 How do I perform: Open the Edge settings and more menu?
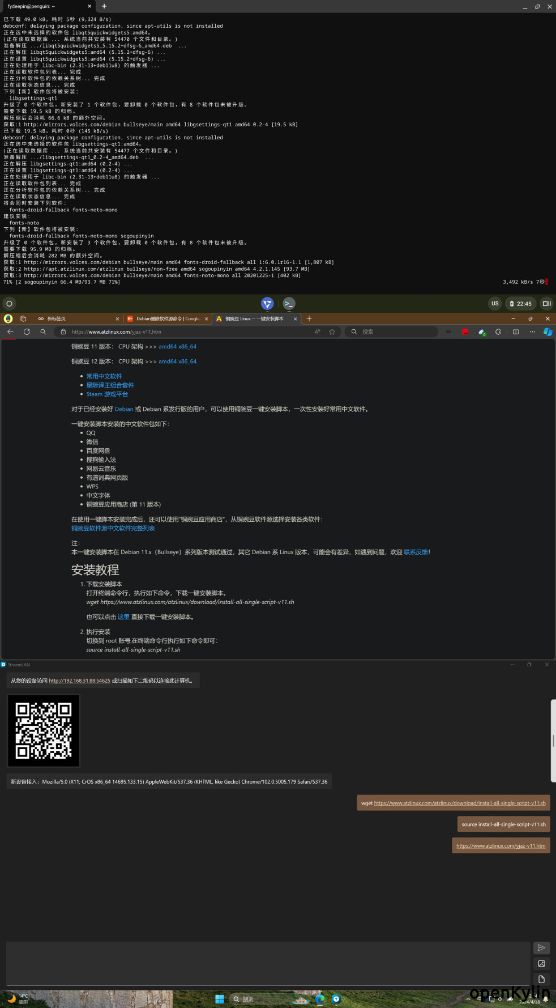(532, 332)
